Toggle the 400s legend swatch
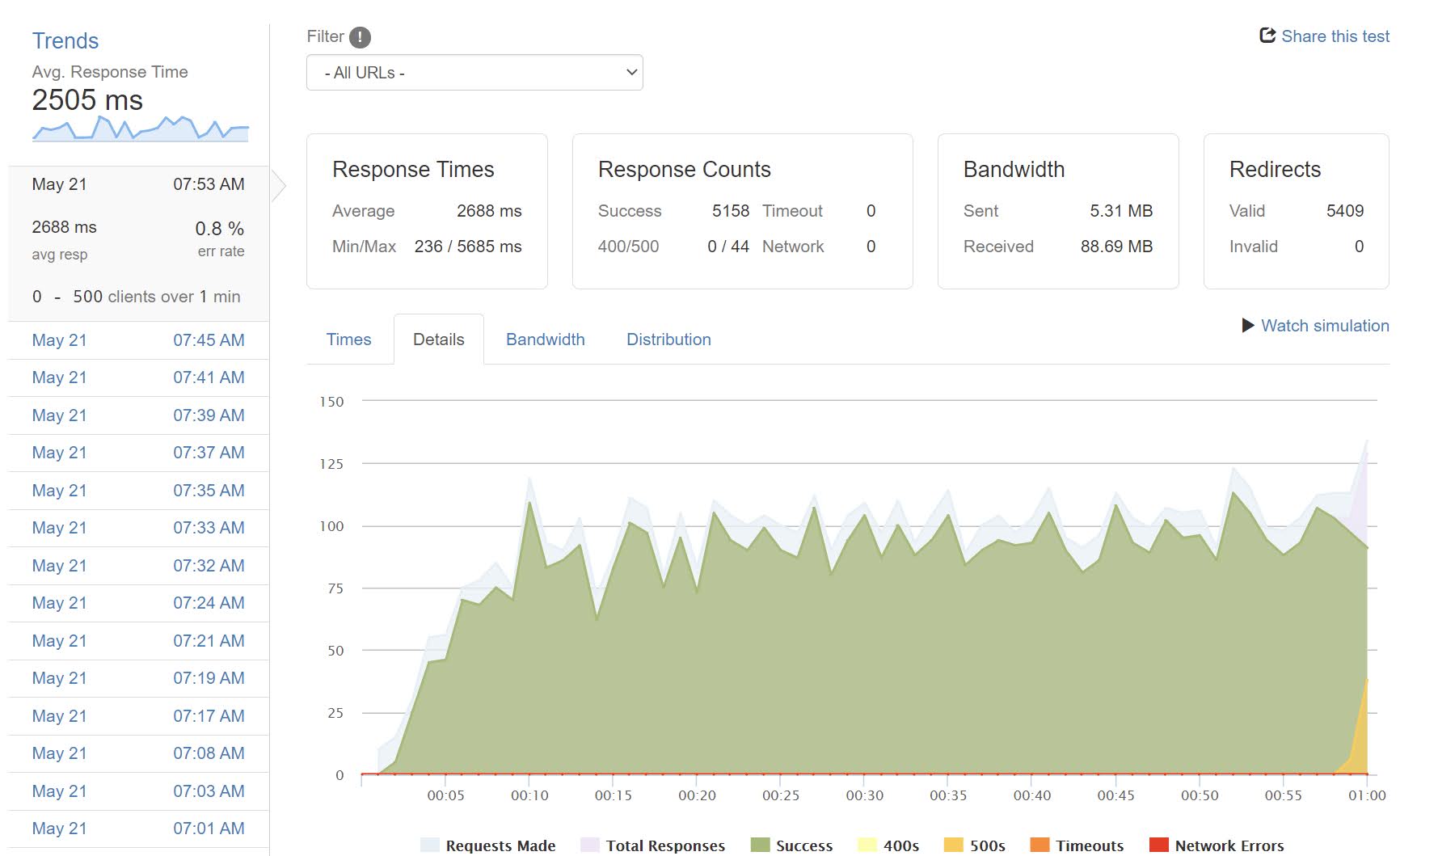 (x=867, y=845)
